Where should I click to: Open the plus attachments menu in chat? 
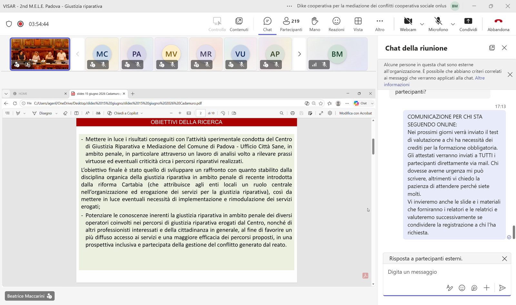(x=486, y=288)
